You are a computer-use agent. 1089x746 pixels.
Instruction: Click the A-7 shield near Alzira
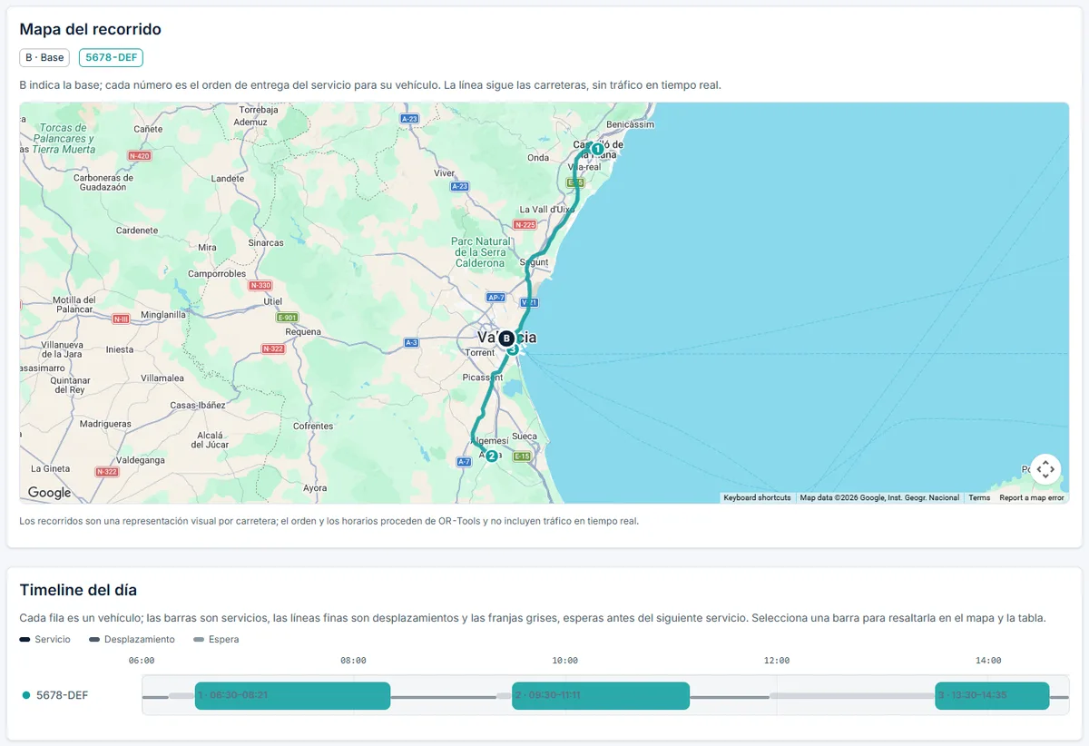pyautogui.click(x=464, y=462)
